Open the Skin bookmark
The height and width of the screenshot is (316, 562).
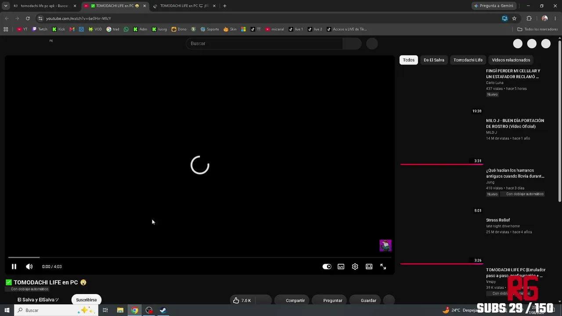click(x=230, y=29)
